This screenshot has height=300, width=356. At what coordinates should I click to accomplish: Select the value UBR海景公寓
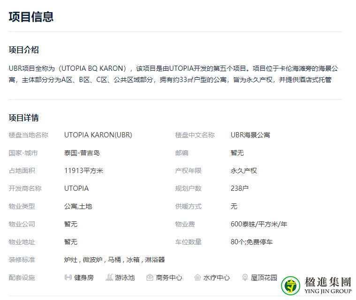pyautogui.click(x=250, y=135)
